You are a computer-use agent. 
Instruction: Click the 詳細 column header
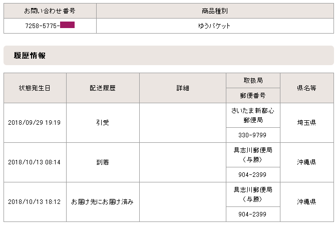pyautogui.click(x=183, y=88)
